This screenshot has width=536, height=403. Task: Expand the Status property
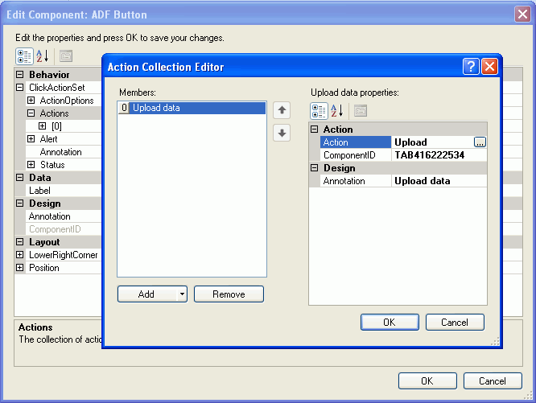pos(31,165)
